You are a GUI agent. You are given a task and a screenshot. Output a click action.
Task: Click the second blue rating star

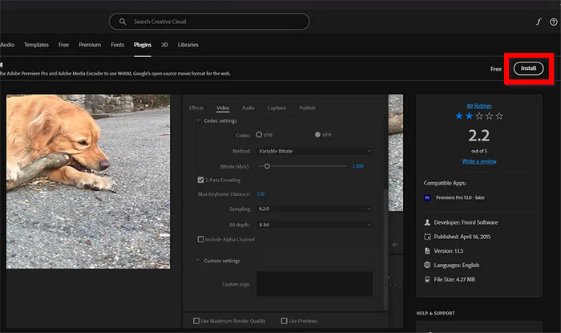(x=469, y=116)
